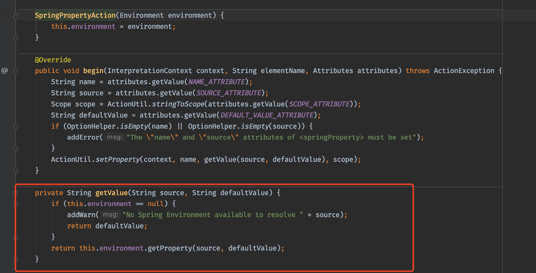Click the msg: parameter hint in addError

(115, 137)
